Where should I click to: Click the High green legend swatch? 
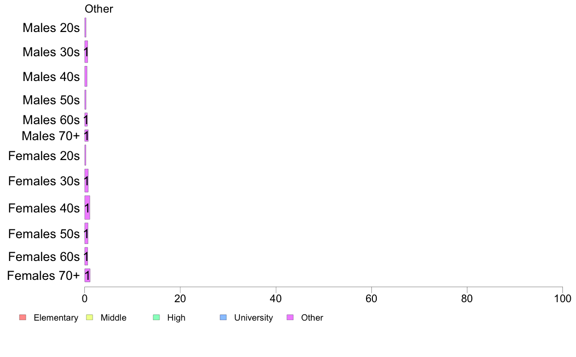click(x=157, y=317)
